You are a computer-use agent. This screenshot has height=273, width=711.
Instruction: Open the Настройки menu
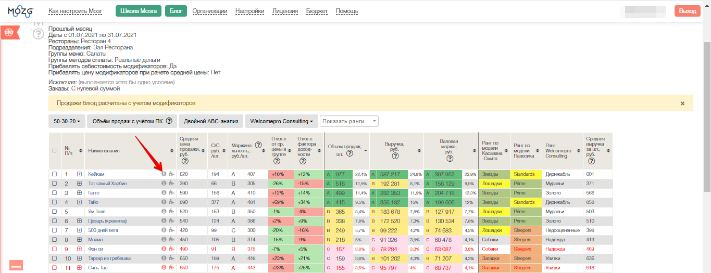point(250,11)
